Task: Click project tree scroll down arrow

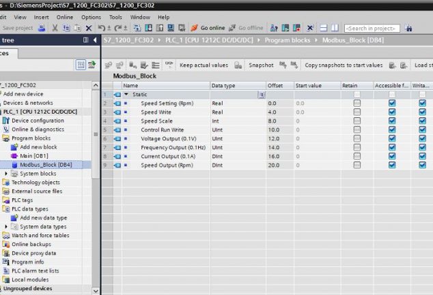Action: (x=96, y=291)
